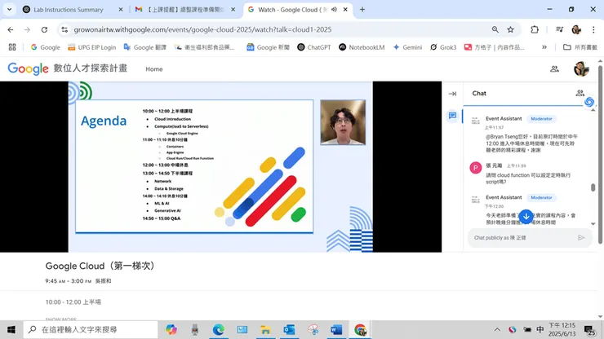
Task: Toggle the 中 input method indicator
Action: 540,330
